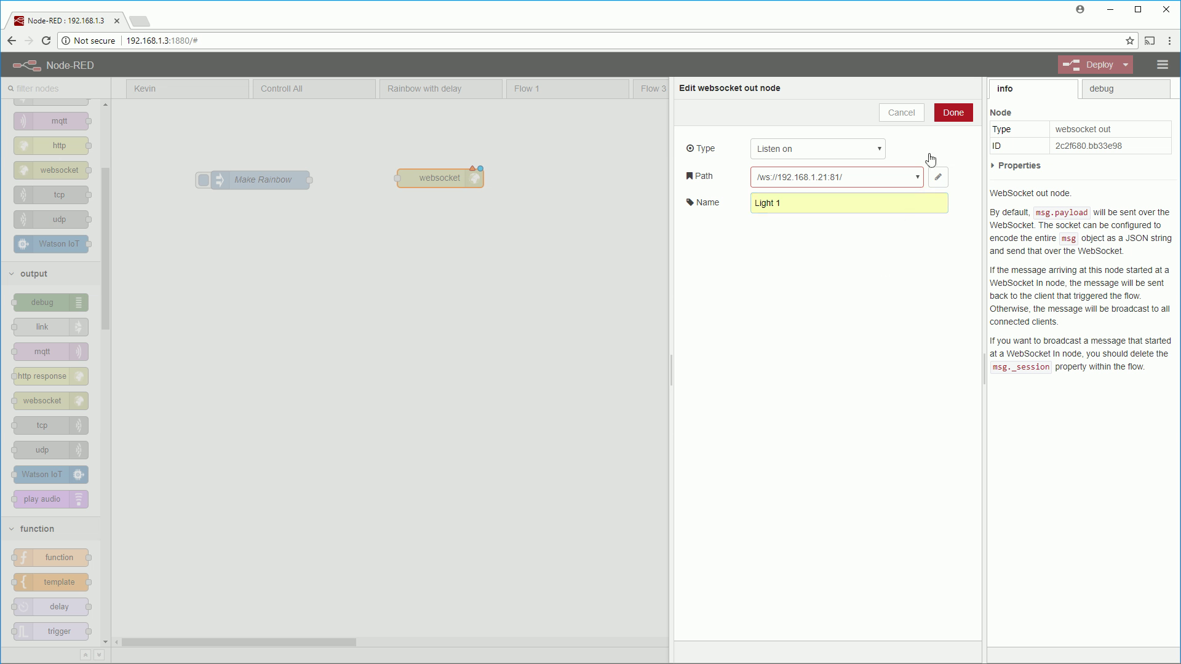Image resolution: width=1181 pixels, height=664 pixels.
Task: Open the Type dropdown showing Listen on
Action: (817, 149)
